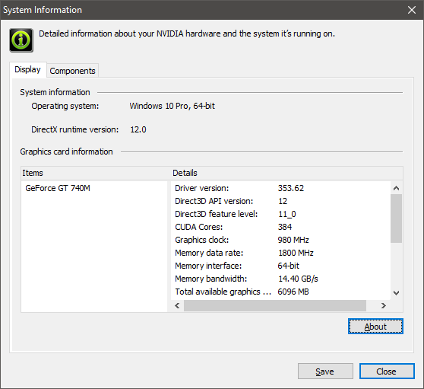Click the horizontal scrollbar right arrow
The height and width of the screenshot is (389, 424).
pos(384,305)
